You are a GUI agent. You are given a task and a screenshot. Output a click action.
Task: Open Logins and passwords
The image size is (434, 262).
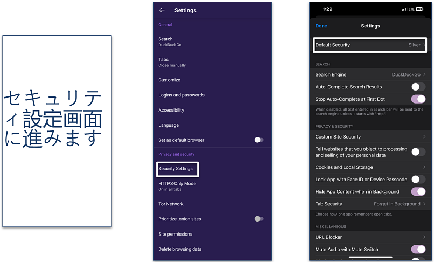pos(181,95)
